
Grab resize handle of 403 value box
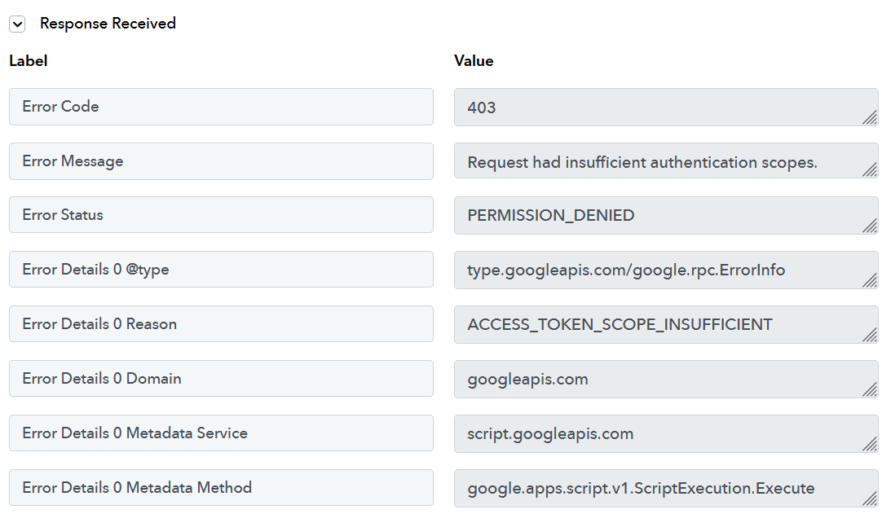[x=871, y=117]
